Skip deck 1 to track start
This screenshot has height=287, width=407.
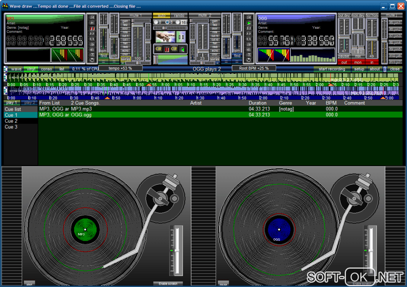coord(92,17)
